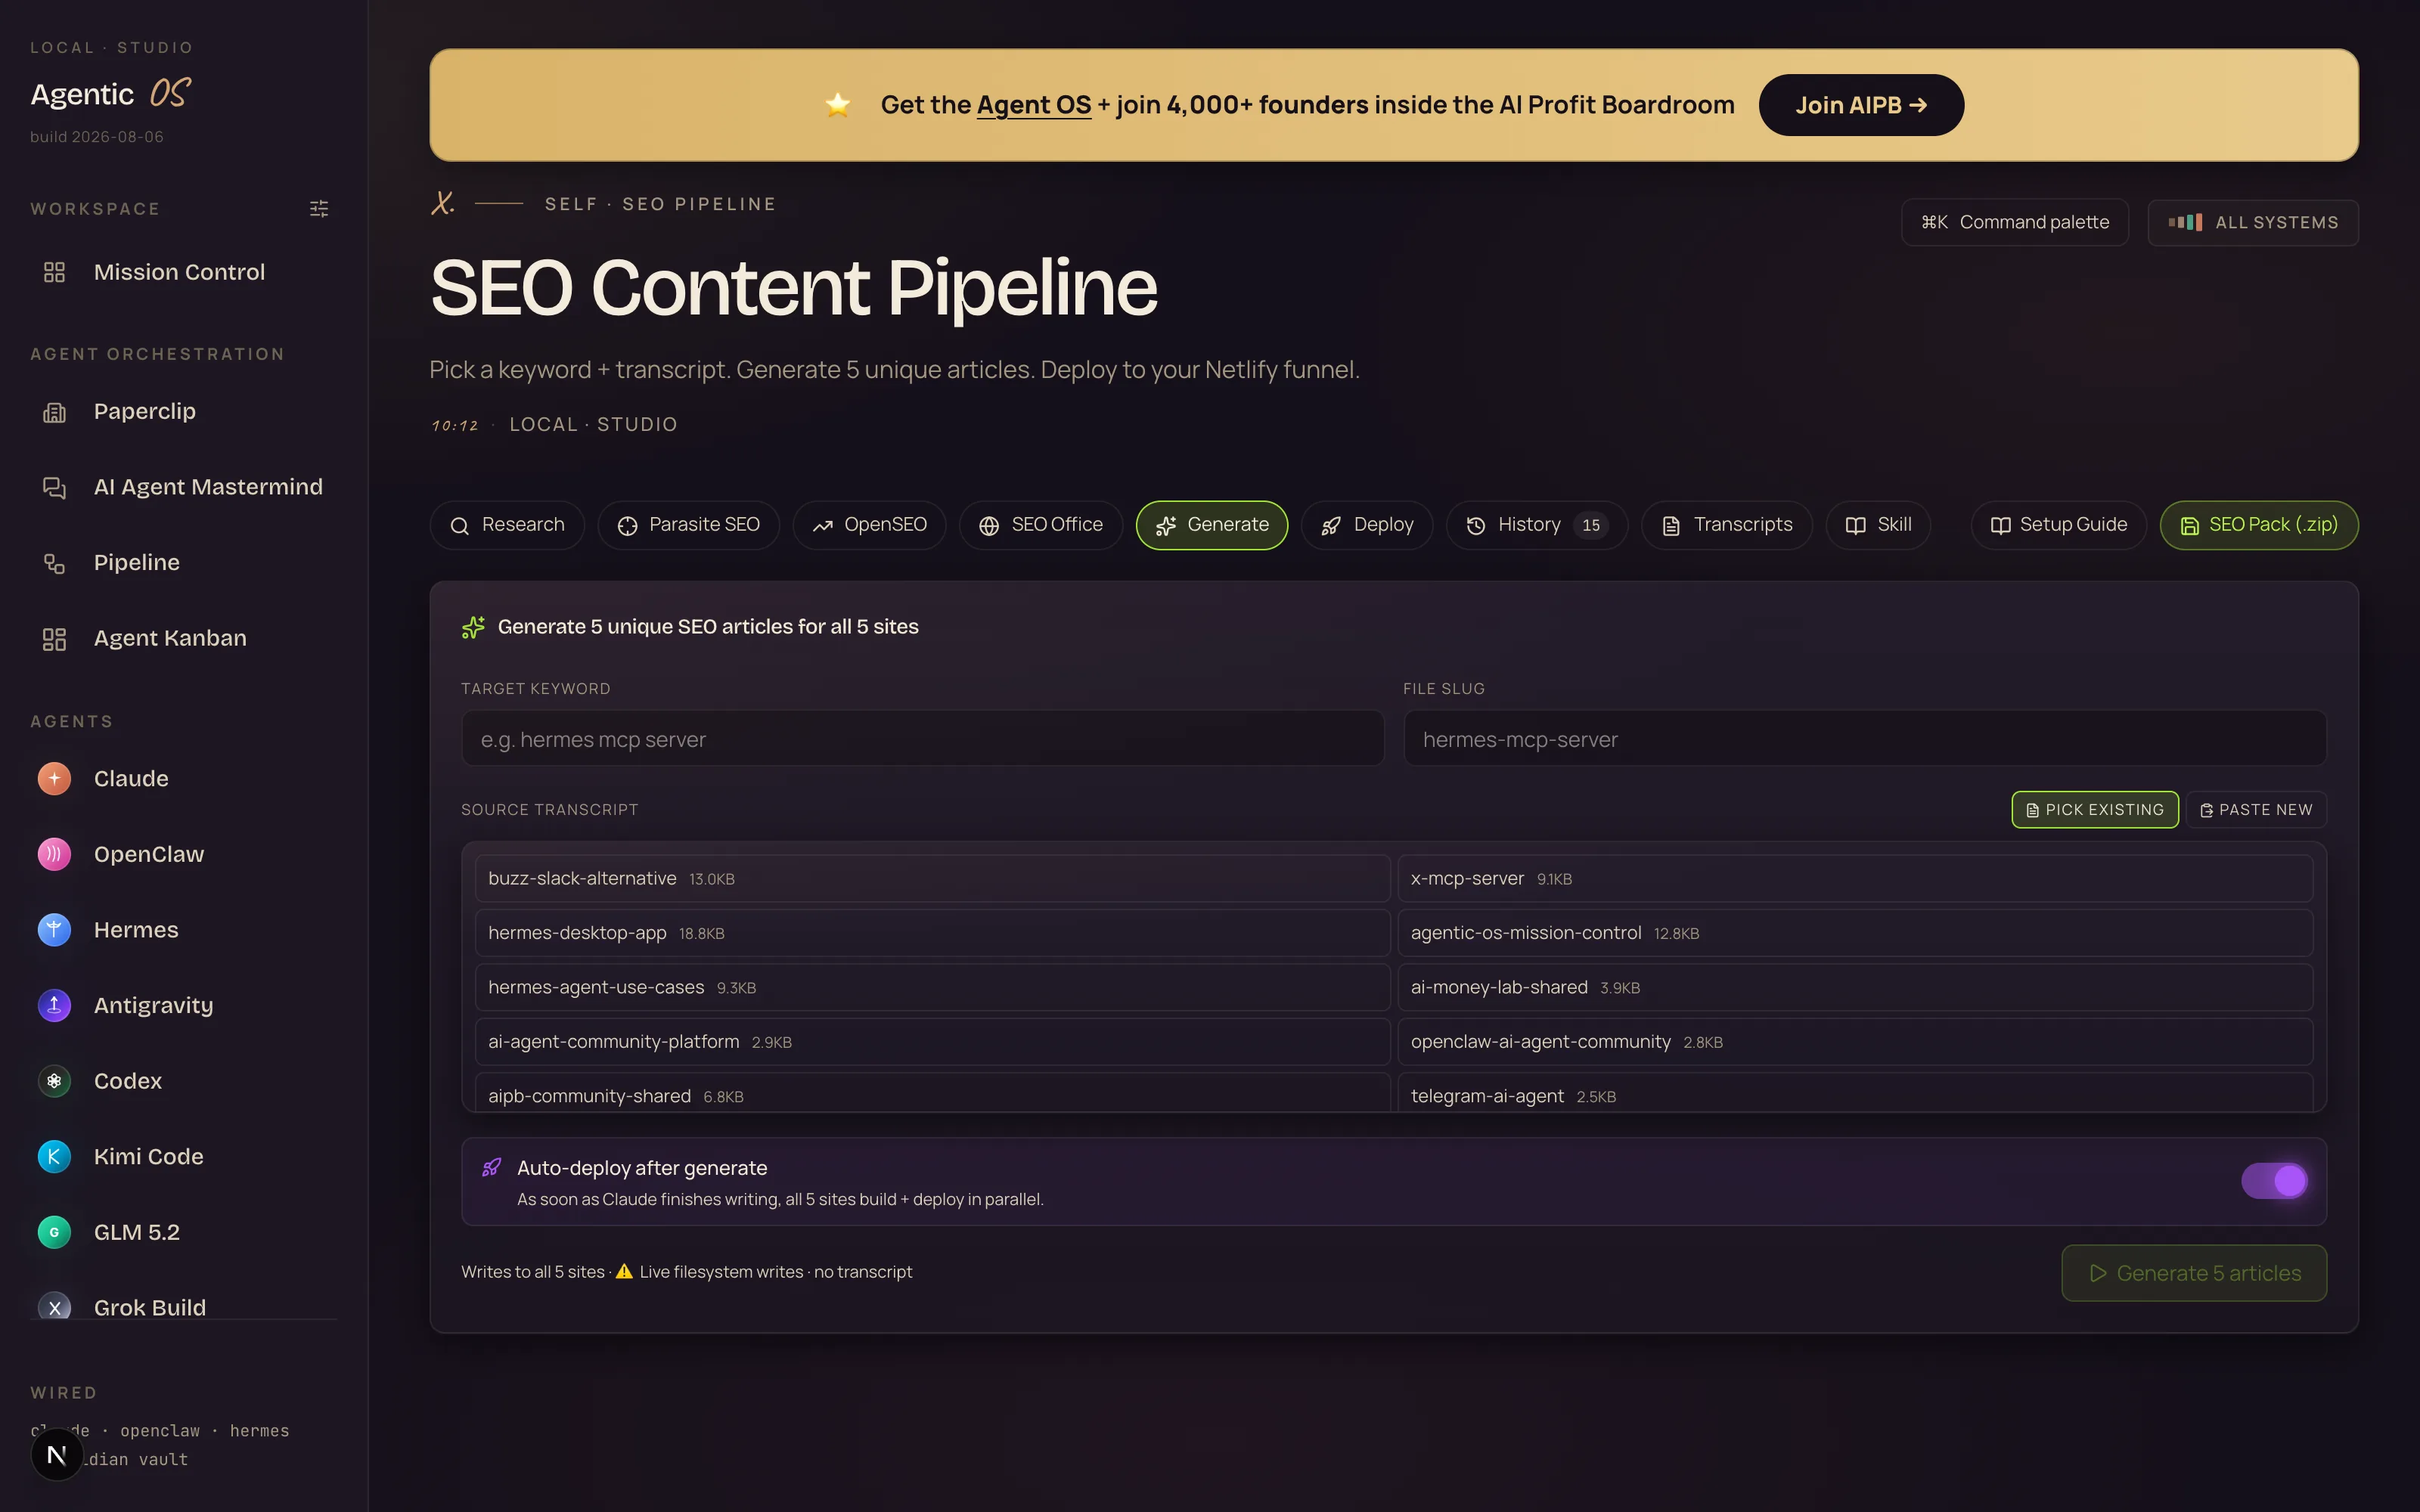Click the Pipeline workflow icon
The width and height of the screenshot is (2420, 1512).
click(x=54, y=563)
